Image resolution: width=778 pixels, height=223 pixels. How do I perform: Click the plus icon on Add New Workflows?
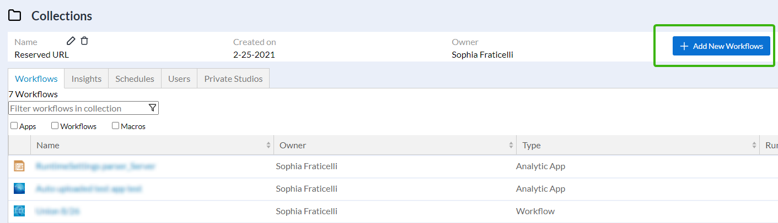[684, 46]
